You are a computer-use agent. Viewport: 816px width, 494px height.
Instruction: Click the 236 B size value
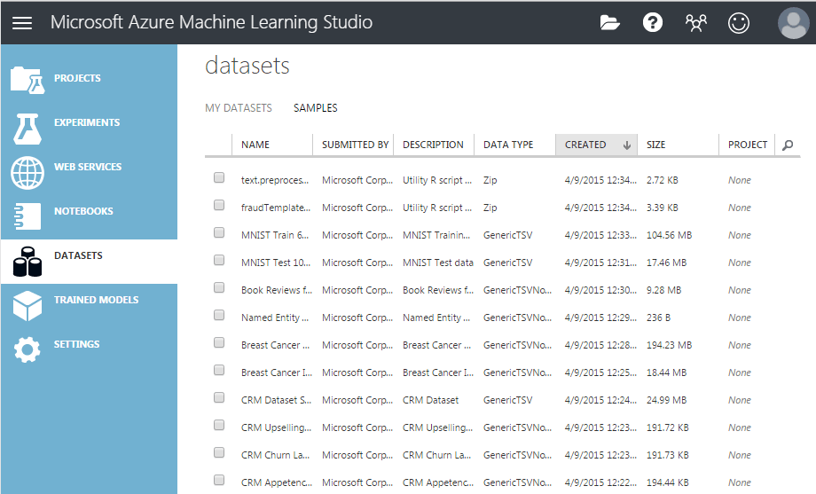point(658,318)
